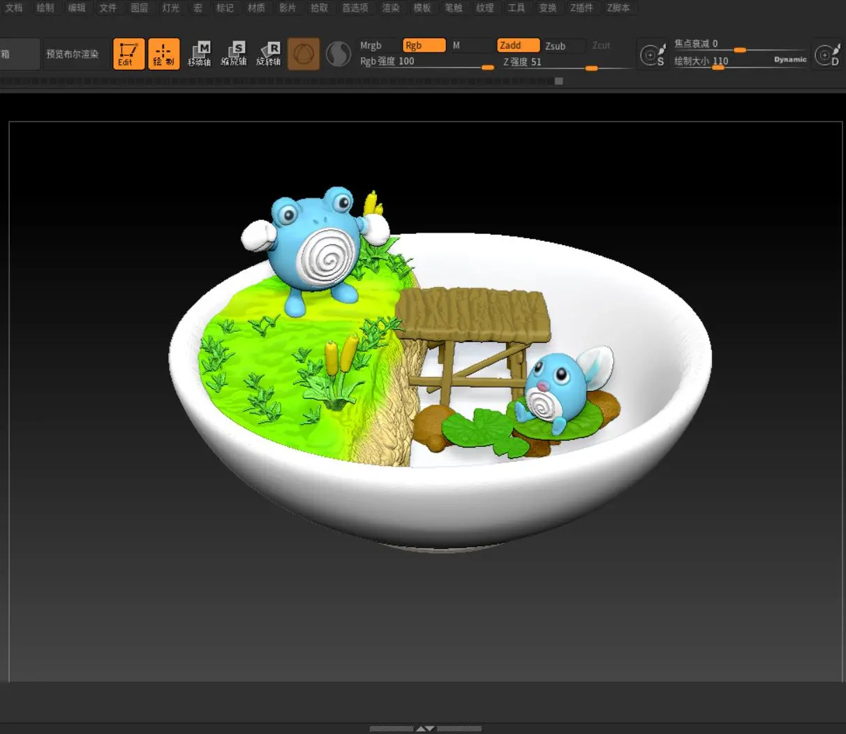Open the 渲染 menu
This screenshot has width=846, height=734.
[x=391, y=8]
